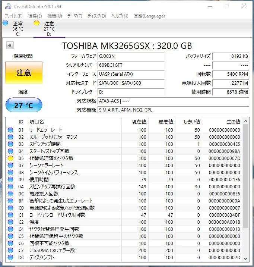Screen dimensions: 254x267
Task: Select the リードエラーレート attribute name
Action: tap(46, 130)
